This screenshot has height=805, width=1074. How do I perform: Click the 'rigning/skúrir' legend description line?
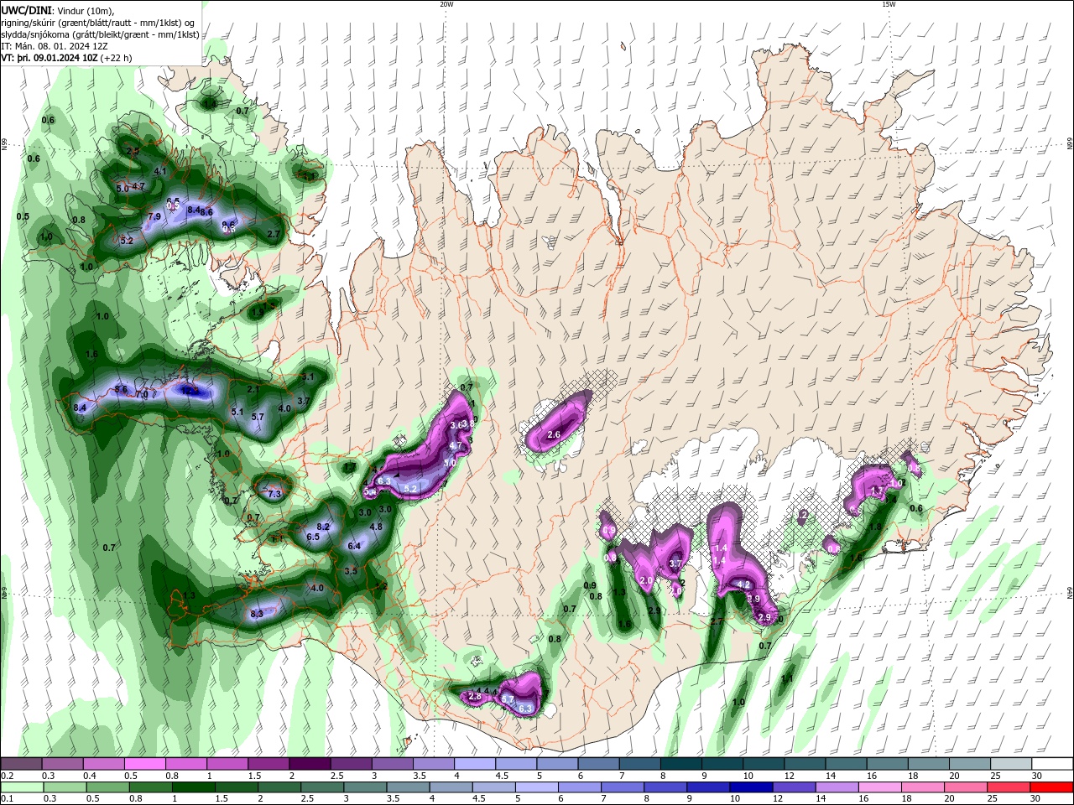(97, 23)
